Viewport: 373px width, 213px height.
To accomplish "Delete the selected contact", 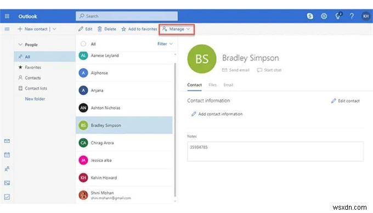I will (x=107, y=29).
